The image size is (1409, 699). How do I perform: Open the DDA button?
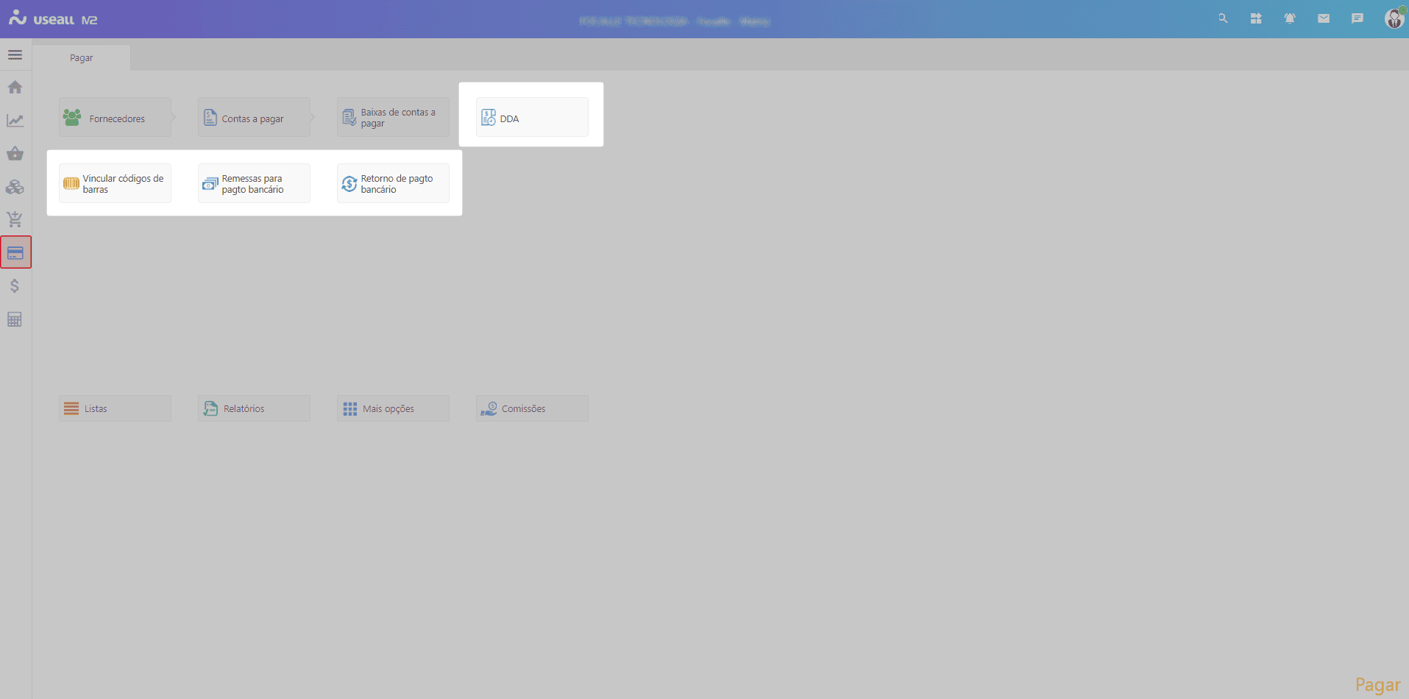[x=532, y=118]
